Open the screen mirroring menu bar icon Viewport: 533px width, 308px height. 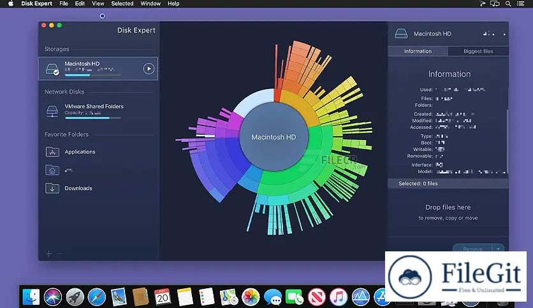(495, 4)
